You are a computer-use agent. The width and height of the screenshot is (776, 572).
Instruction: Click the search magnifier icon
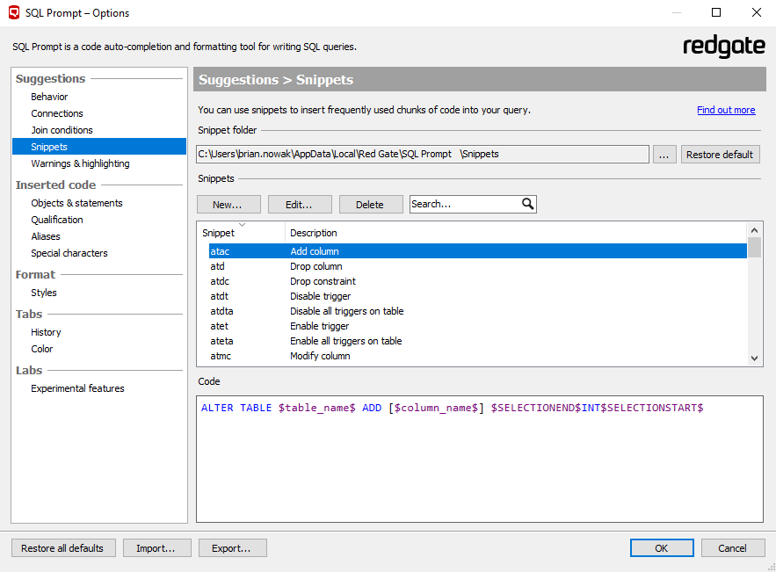pyautogui.click(x=527, y=204)
